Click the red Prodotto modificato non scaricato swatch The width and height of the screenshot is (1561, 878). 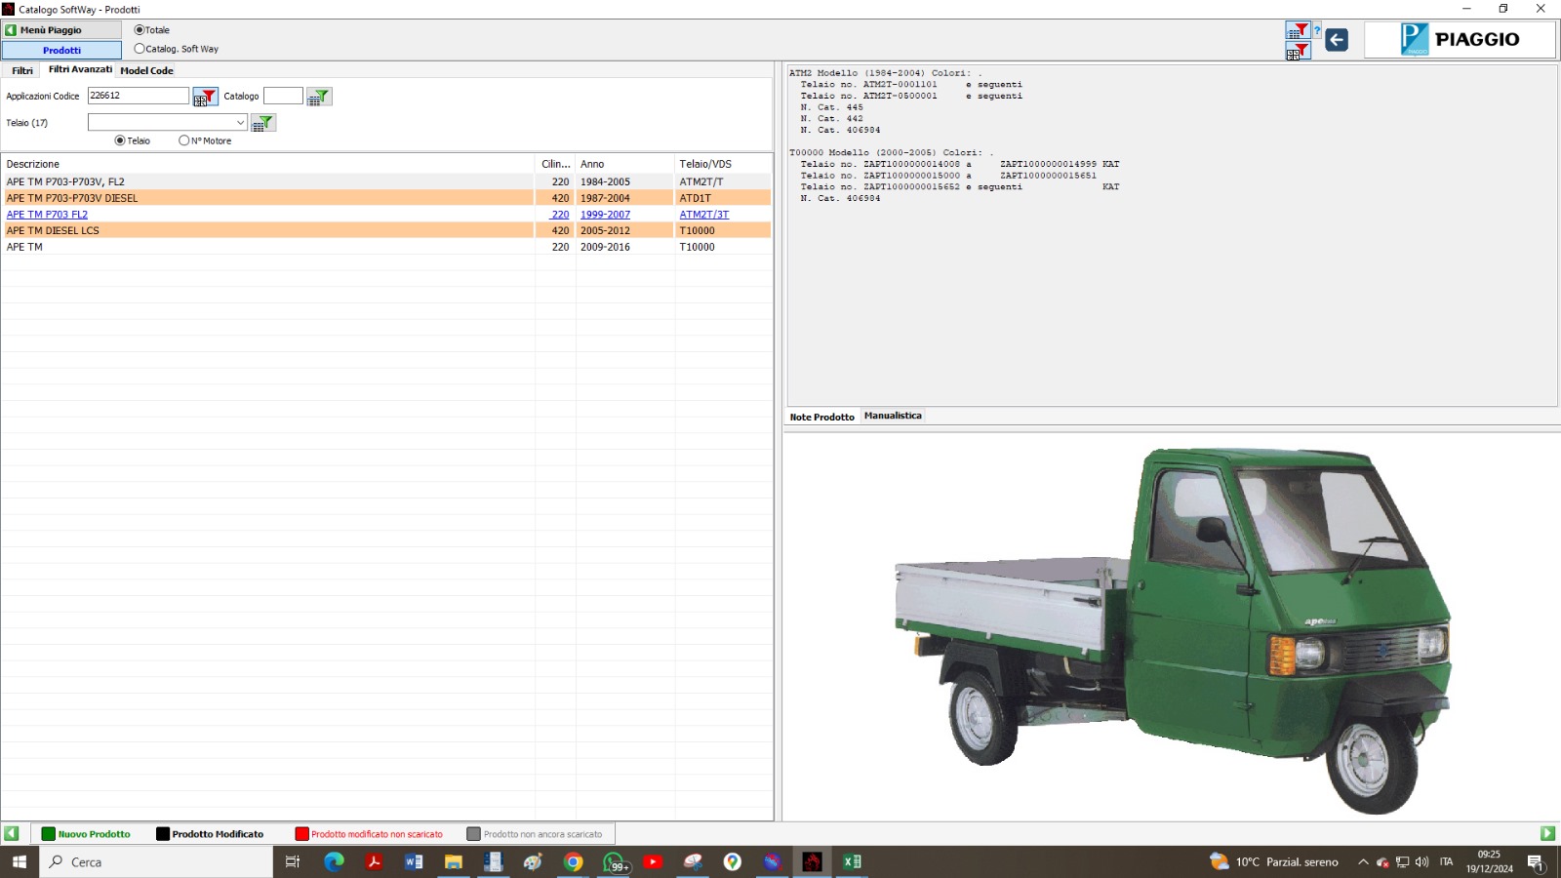[301, 834]
